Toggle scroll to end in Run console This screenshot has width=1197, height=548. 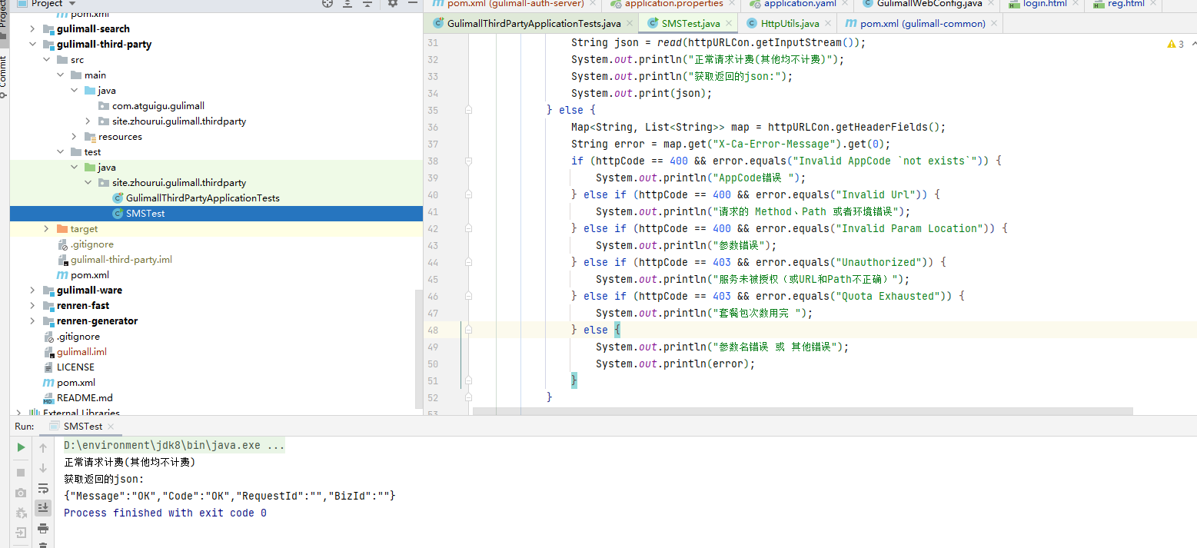pos(43,507)
